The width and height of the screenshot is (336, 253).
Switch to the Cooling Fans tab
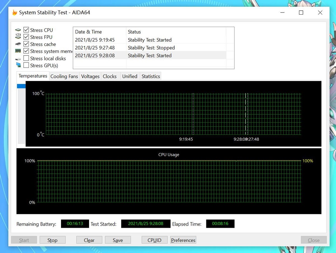64,76
